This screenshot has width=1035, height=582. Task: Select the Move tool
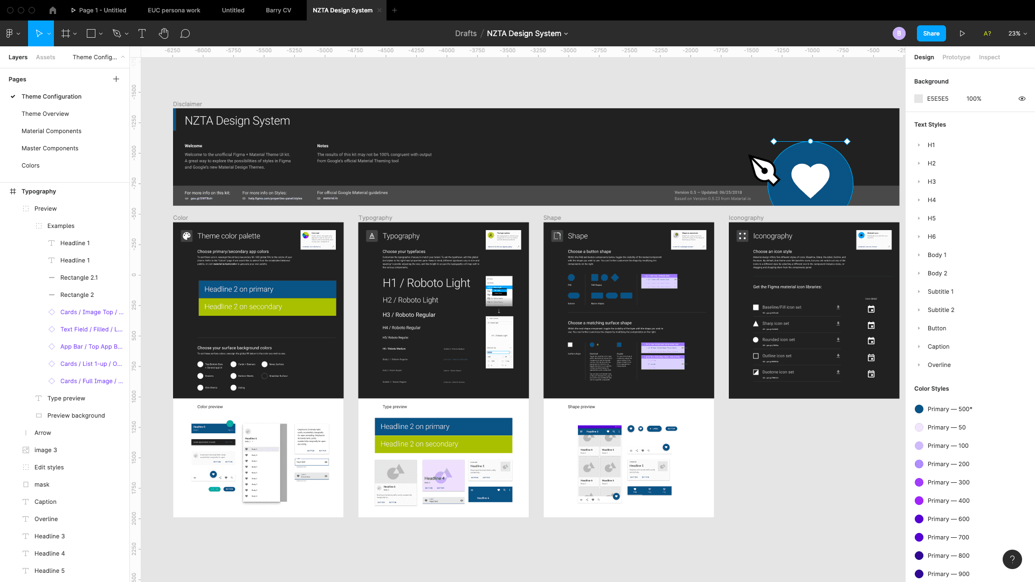coord(38,33)
